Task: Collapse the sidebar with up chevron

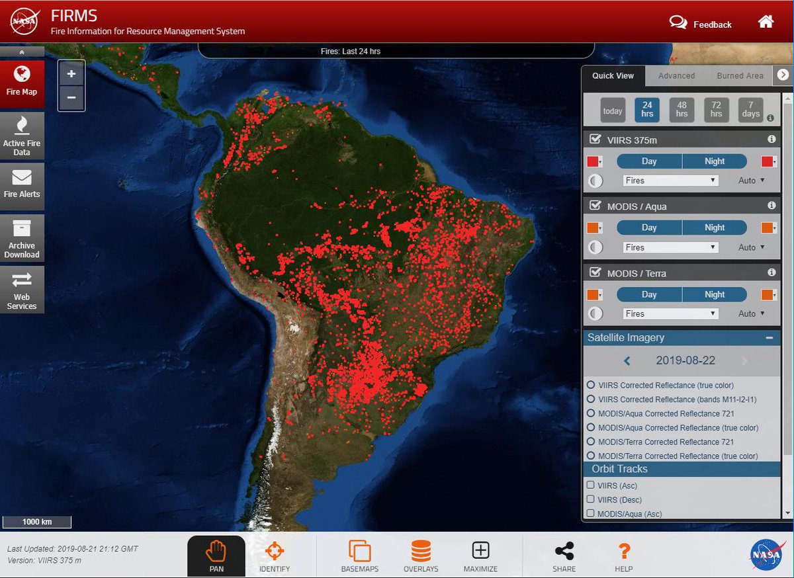Action: pos(22,52)
